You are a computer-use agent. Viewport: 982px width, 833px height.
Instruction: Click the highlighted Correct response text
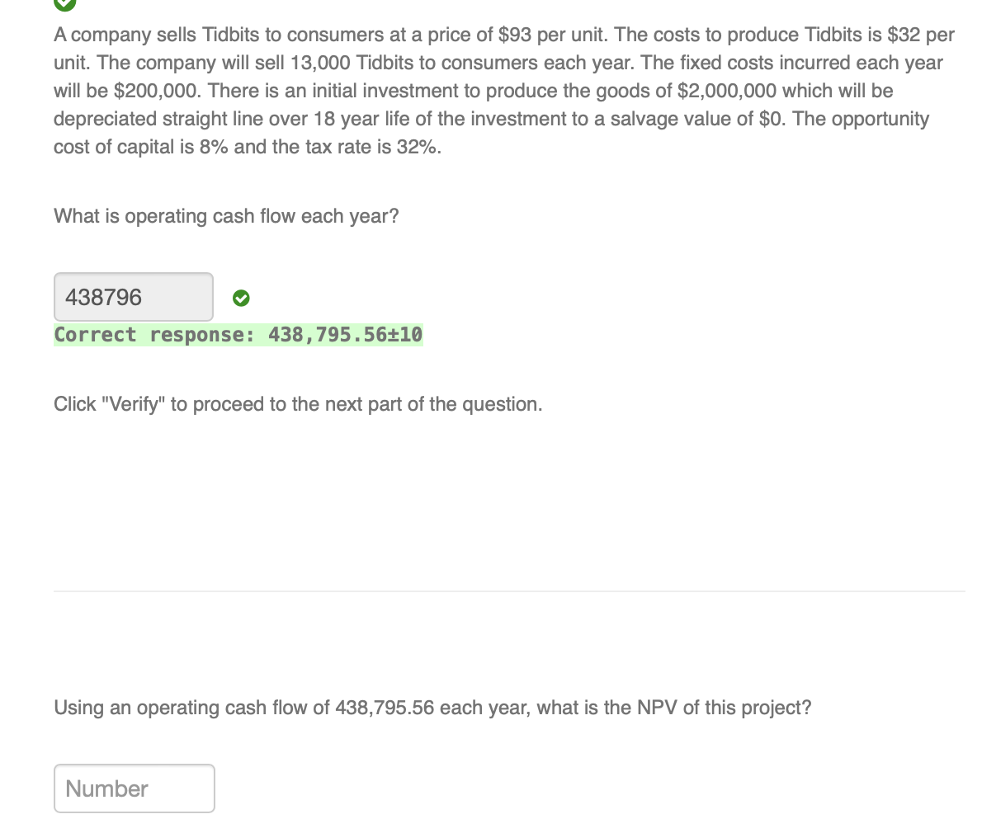(x=238, y=334)
